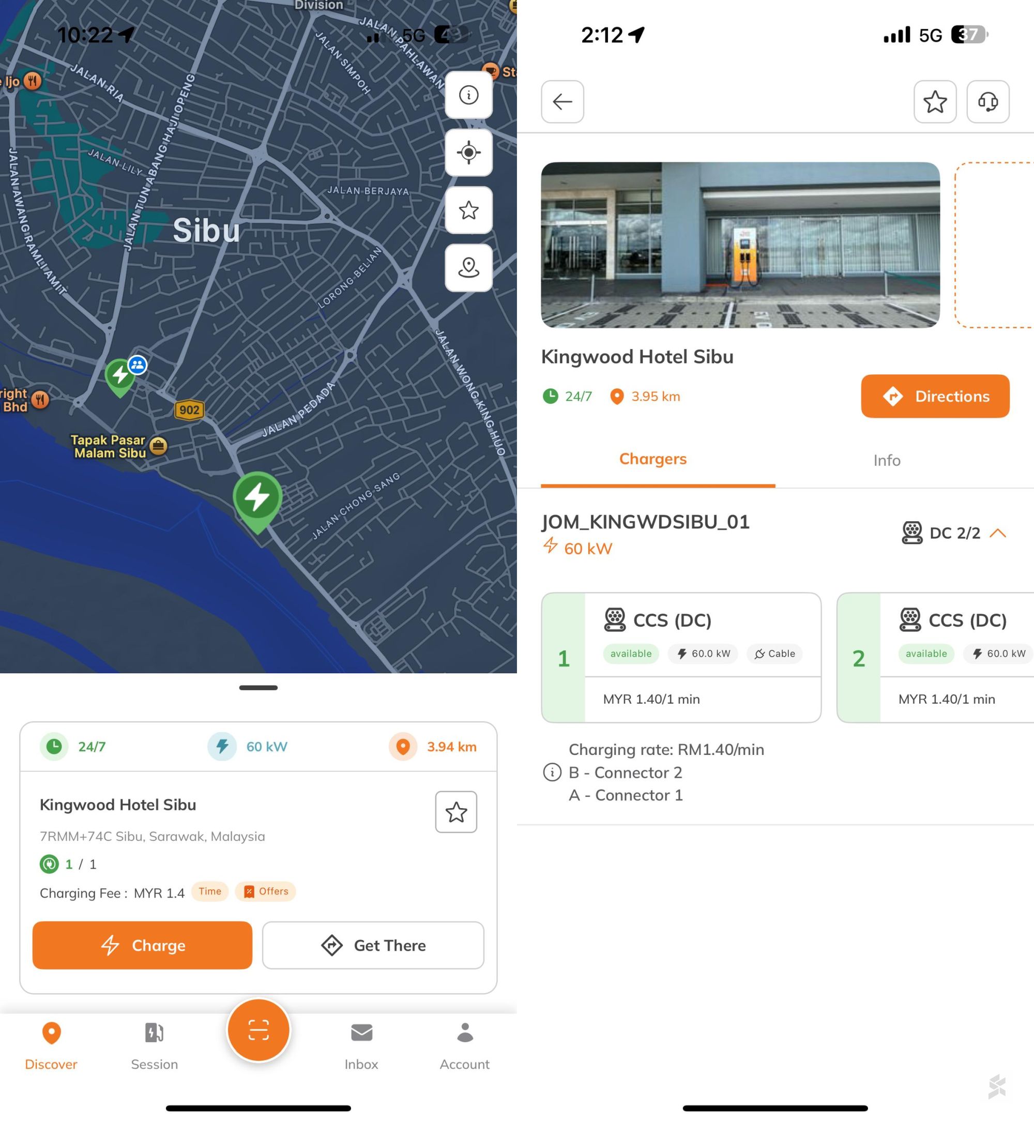Select CCS (DC) connector 1 card
Screen dimensions: 1034x1121
coord(681,658)
